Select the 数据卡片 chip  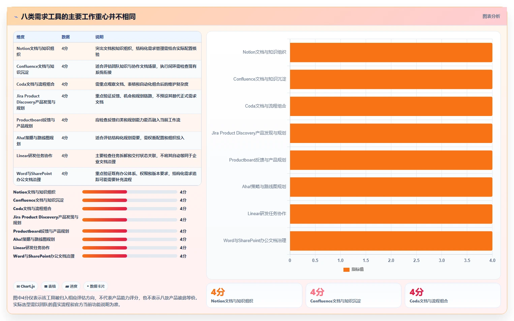coord(96,286)
